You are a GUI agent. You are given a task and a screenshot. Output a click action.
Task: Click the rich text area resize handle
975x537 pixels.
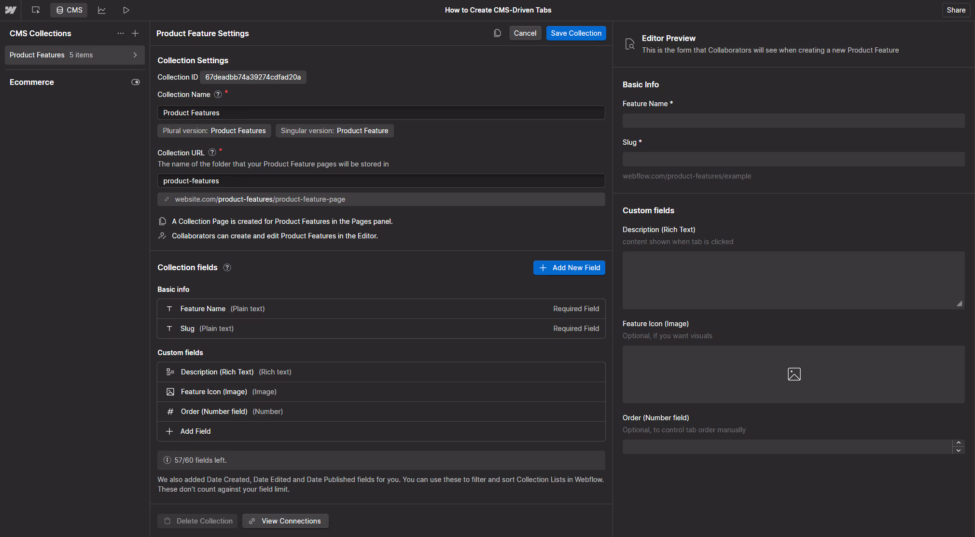click(x=960, y=303)
